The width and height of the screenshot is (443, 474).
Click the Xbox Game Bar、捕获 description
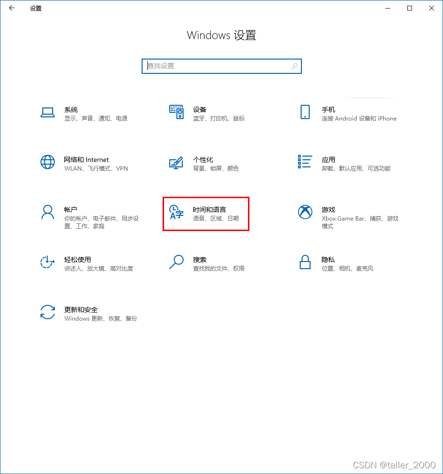point(360,222)
